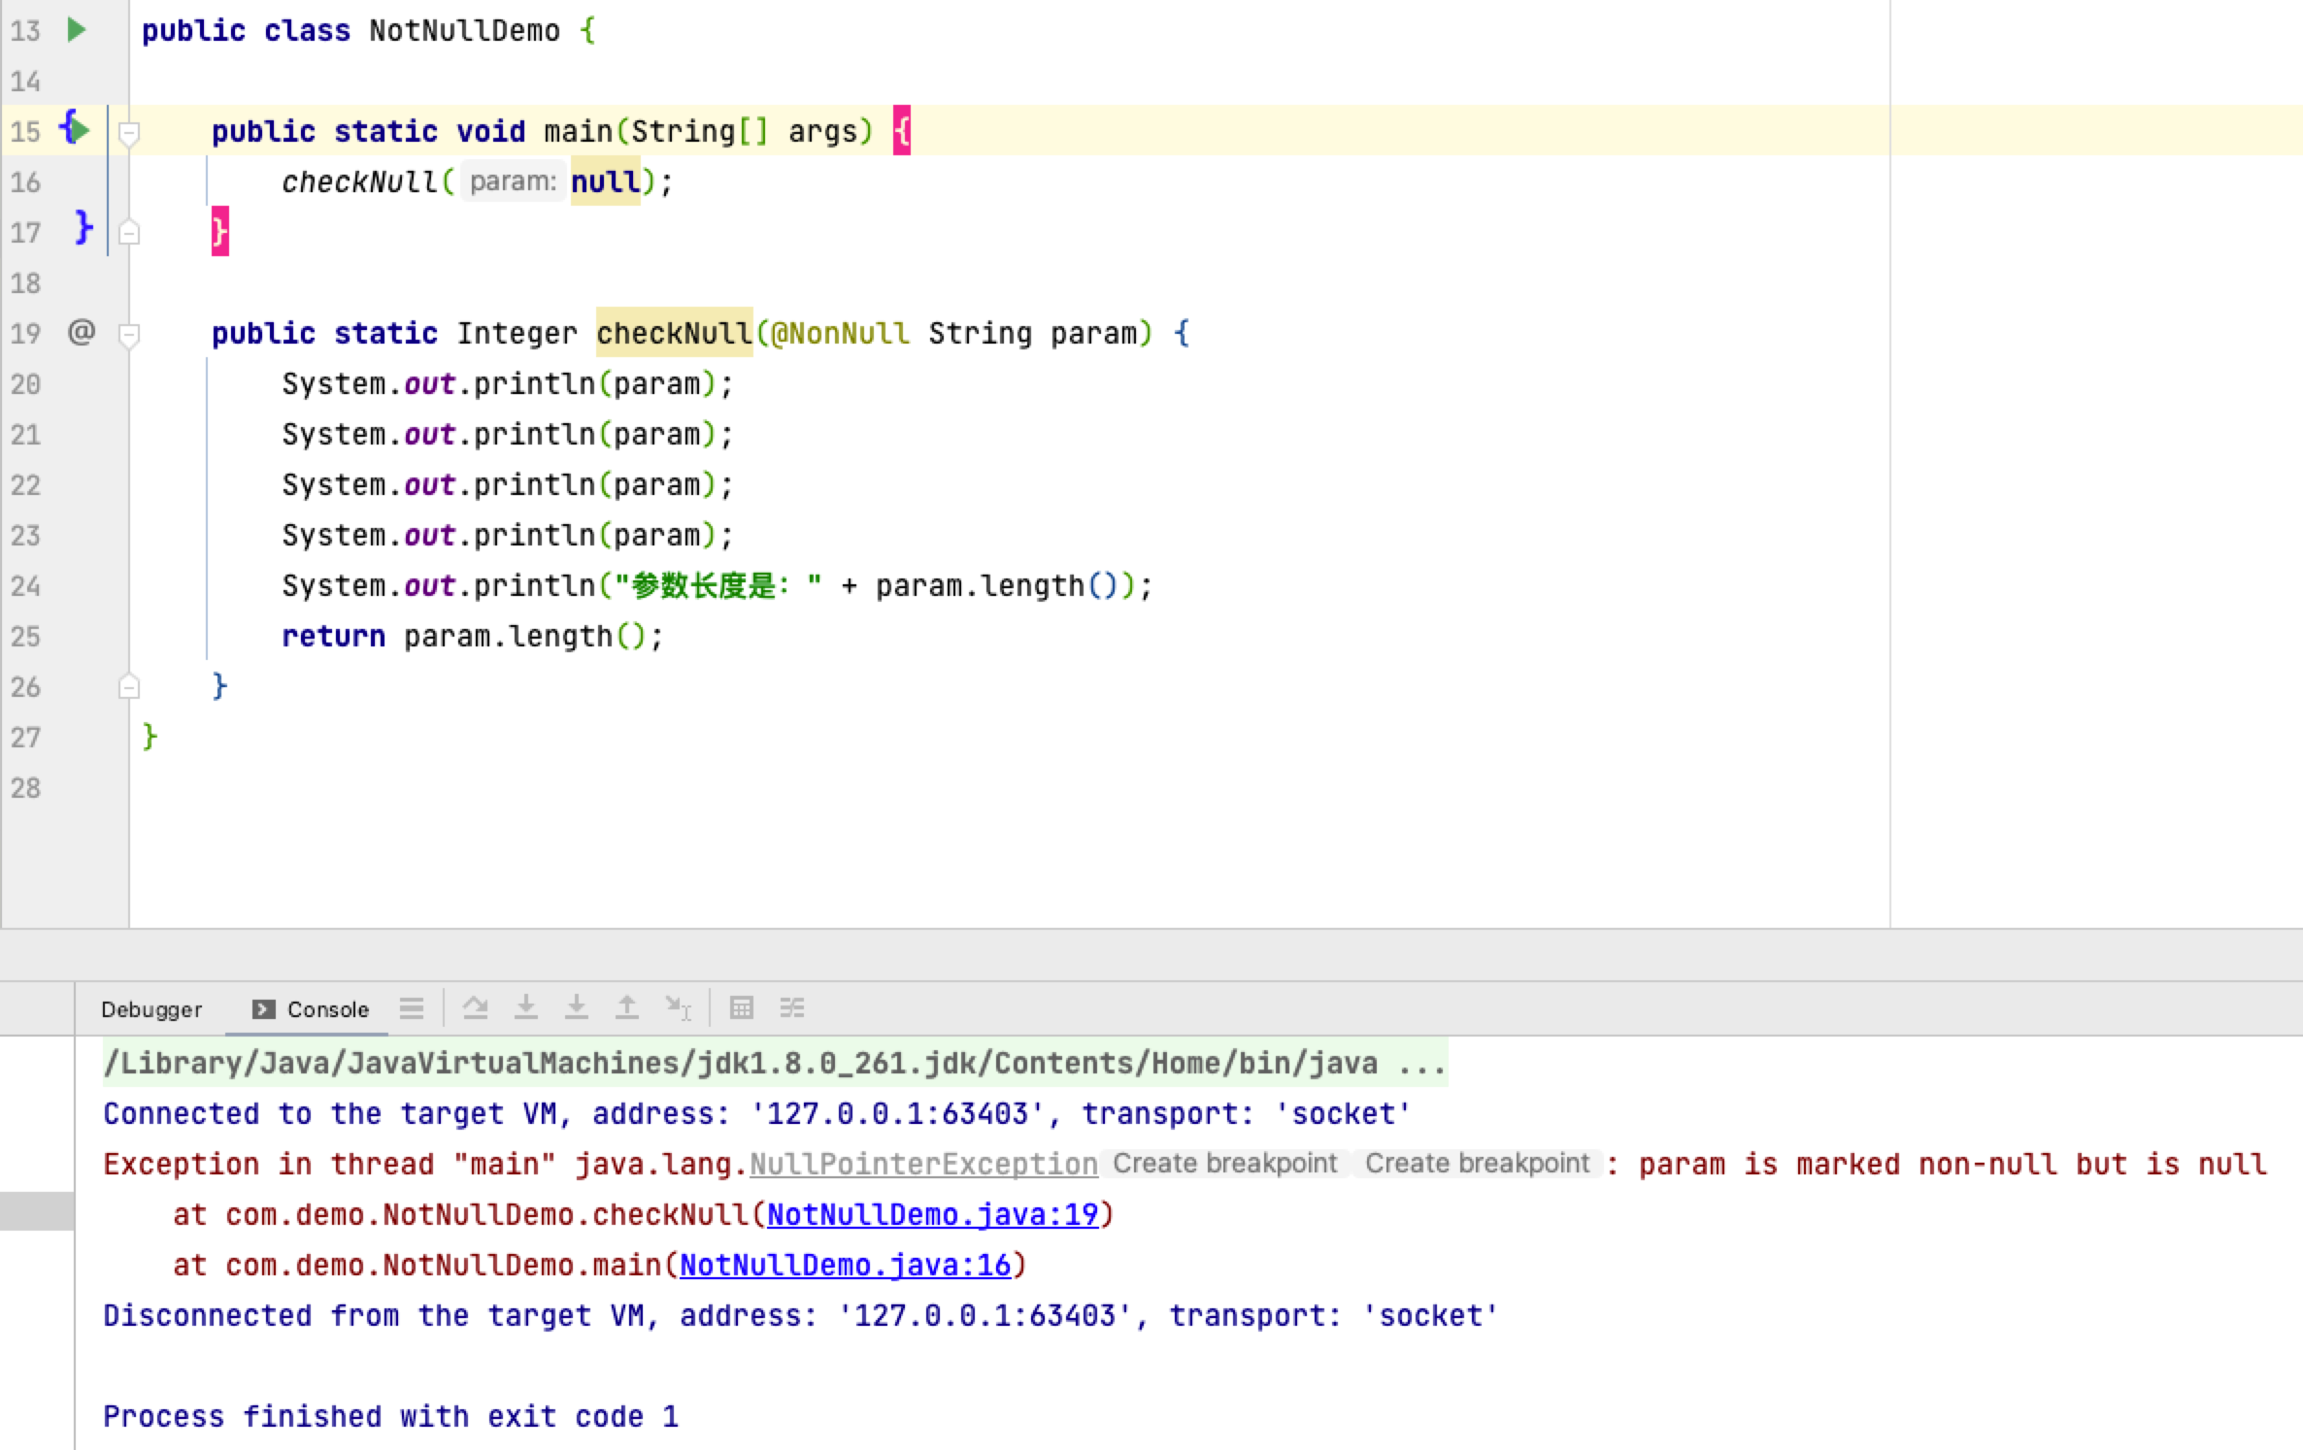Place caret on NotNullDemo class name in line 13
The image size is (2303, 1450).
[464, 30]
